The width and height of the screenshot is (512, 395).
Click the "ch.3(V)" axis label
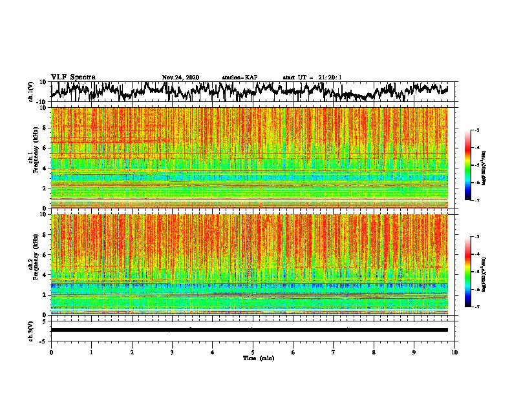31,332
